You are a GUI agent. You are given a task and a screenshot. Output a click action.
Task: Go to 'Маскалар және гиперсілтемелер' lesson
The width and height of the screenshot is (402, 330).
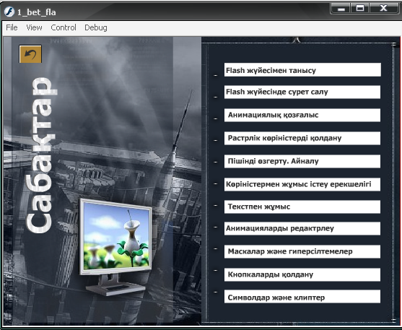pyautogui.click(x=302, y=251)
